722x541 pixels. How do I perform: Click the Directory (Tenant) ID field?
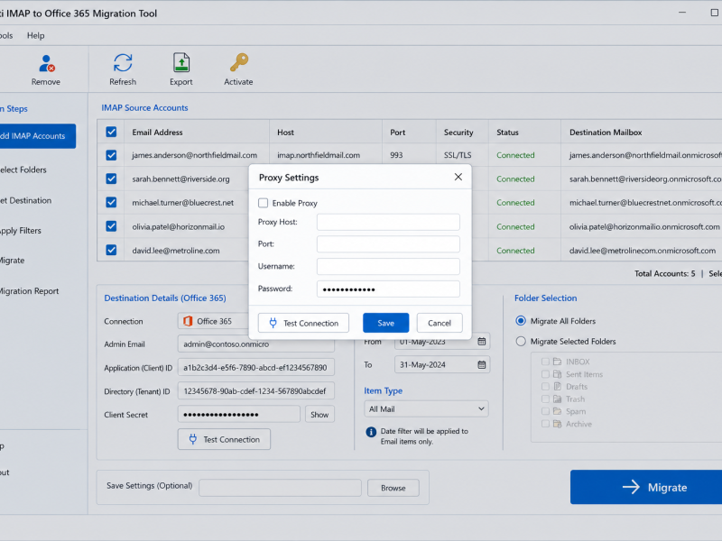256,391
